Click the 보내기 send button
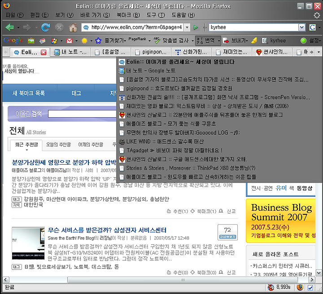 (236, 40)
